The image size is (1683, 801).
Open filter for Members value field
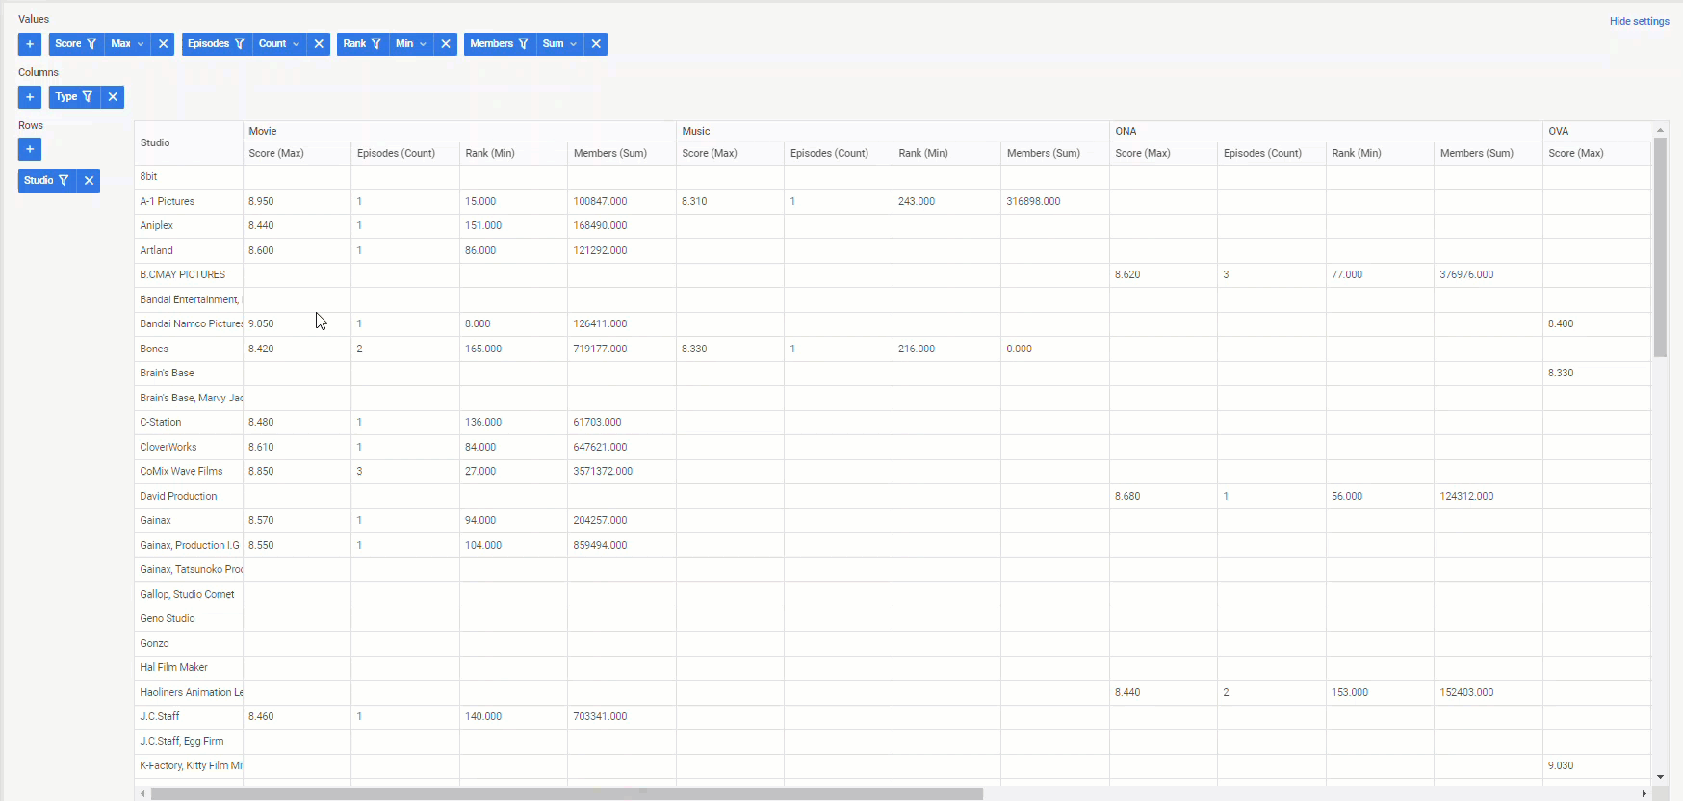pyautogui.click(x=524, y=44)
